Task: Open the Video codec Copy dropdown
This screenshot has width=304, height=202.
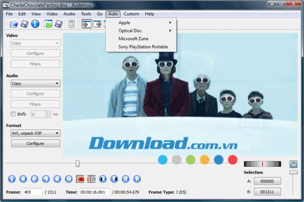Action: 36,43
